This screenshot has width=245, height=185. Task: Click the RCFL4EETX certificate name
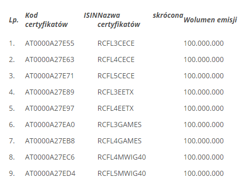coord(115,108)
